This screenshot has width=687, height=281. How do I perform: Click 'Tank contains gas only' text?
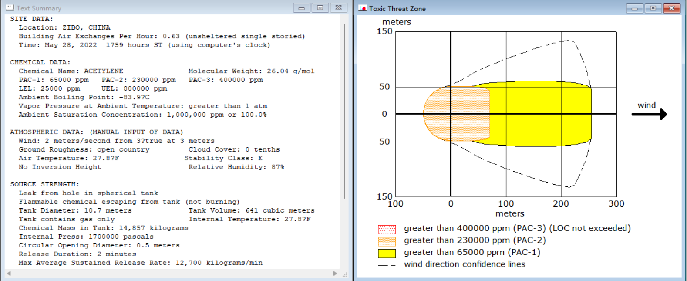tap(67, 219)
